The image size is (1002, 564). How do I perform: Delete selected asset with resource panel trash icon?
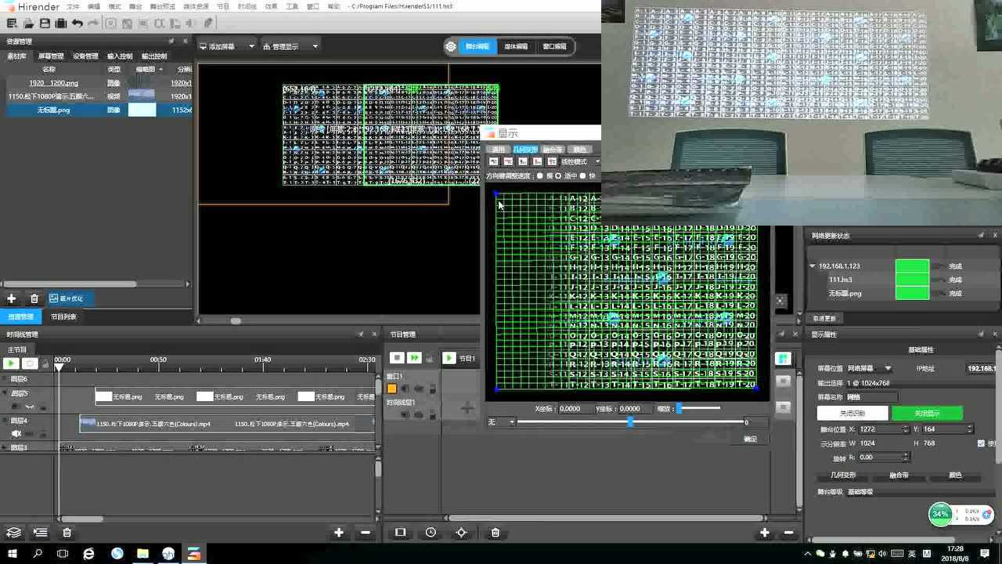coord(34,298)
